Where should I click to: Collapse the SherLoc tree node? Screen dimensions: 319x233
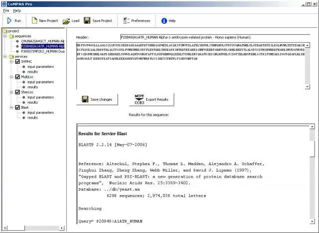pos(11,92)
